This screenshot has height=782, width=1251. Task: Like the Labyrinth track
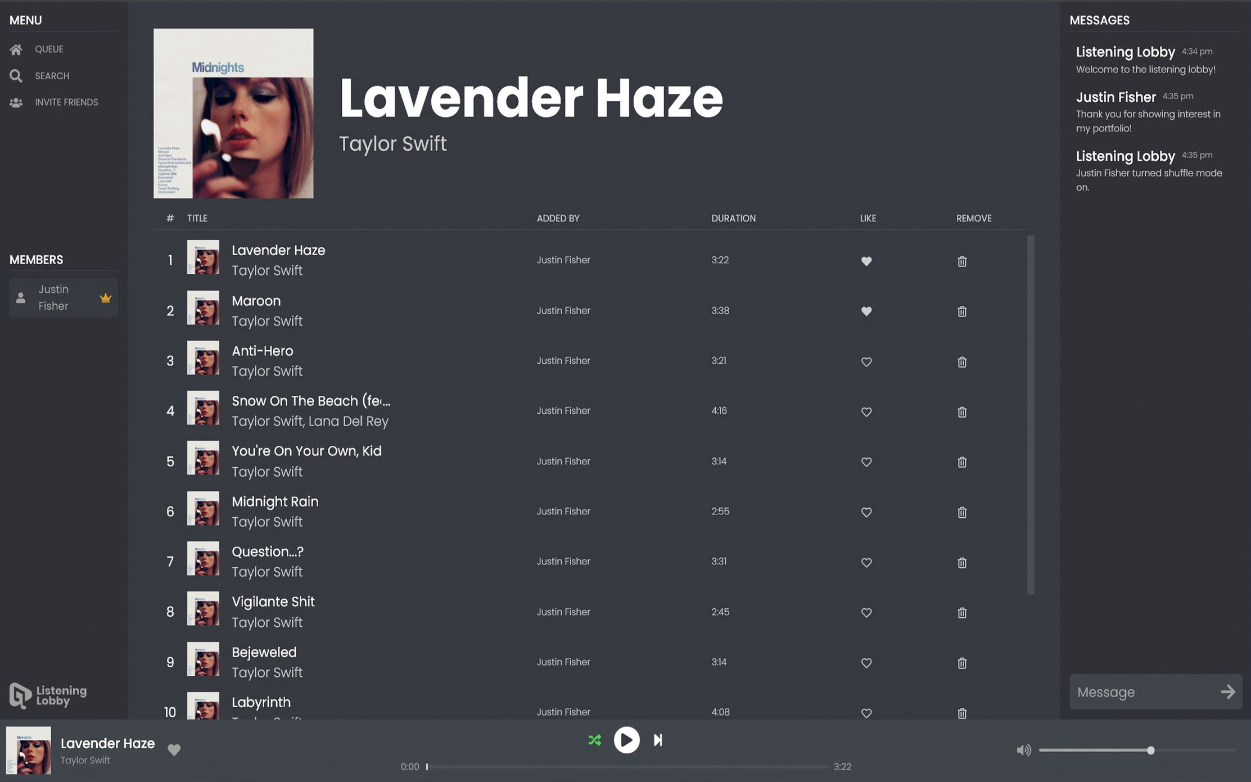866,713
